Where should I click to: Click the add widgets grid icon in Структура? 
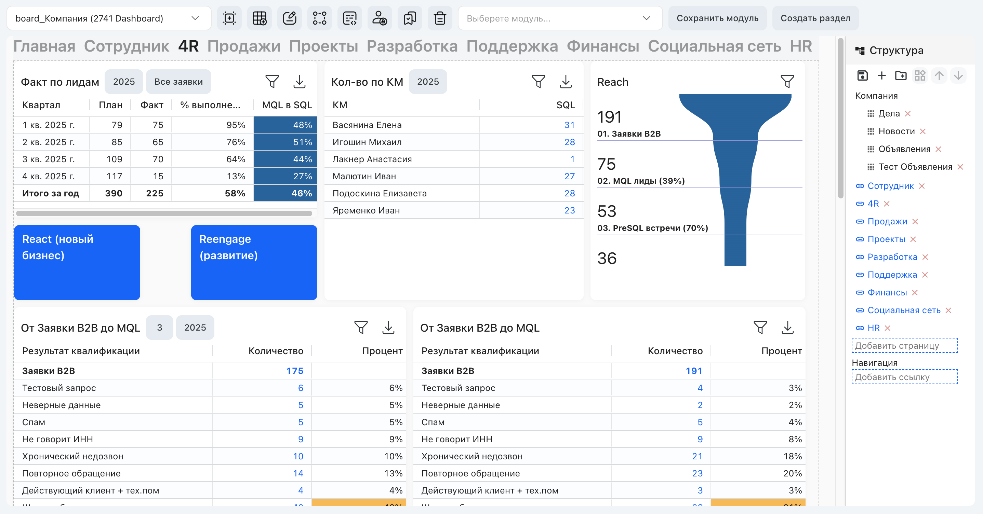point(920,75)
